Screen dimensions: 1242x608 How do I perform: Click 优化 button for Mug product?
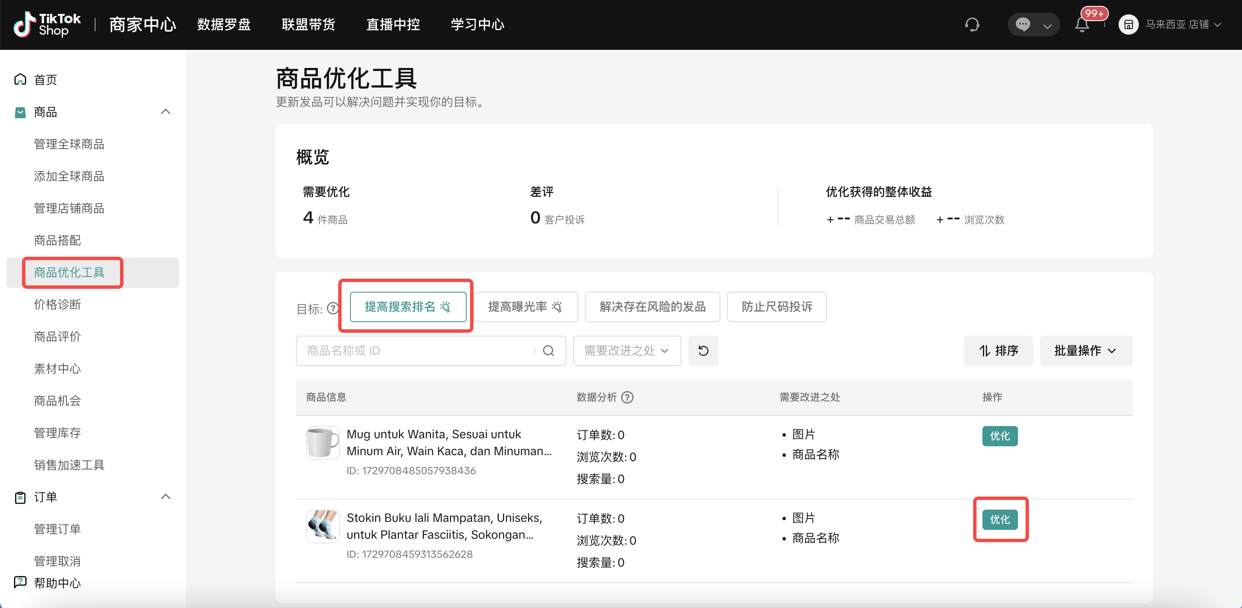999,436
